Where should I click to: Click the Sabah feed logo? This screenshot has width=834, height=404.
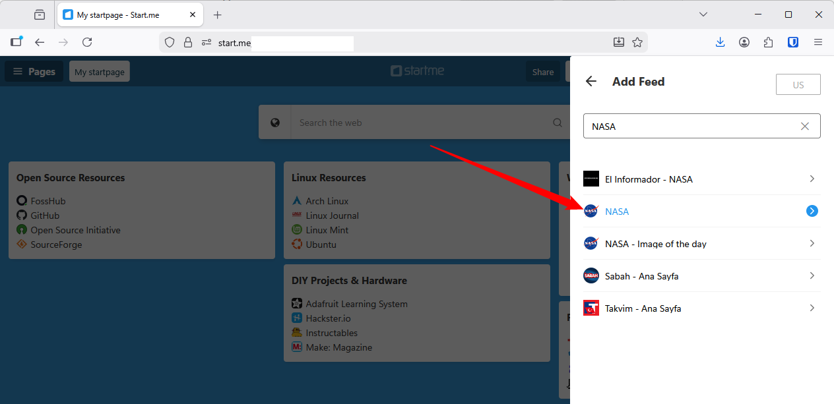[x=591, y=275]
